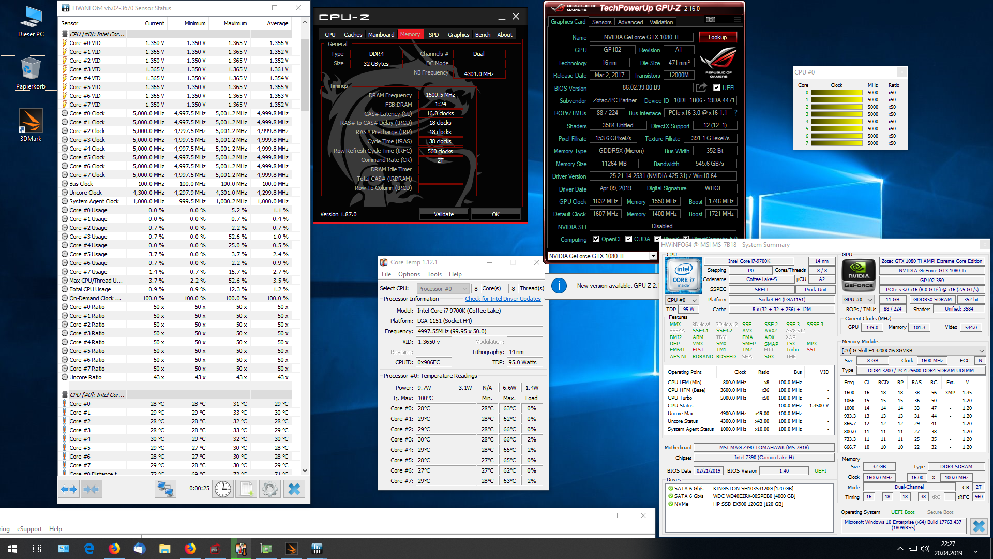Click the BIOS share/export arrow in GPU-Z
The width and height of the screenshot is (993, 559).
[x=701, y=87]
